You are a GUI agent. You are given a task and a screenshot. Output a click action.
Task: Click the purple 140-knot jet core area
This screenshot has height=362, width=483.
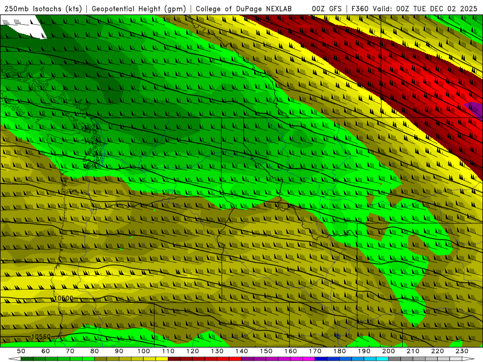[475, 109]
